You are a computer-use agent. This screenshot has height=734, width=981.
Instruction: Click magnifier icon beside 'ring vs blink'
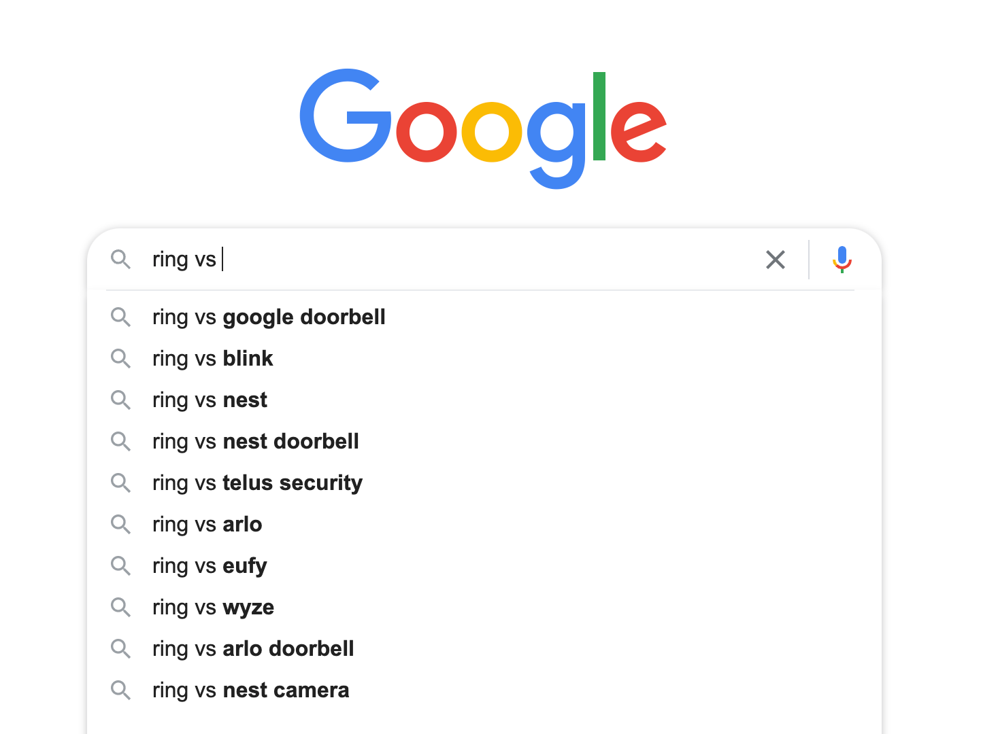coord(121,358)
